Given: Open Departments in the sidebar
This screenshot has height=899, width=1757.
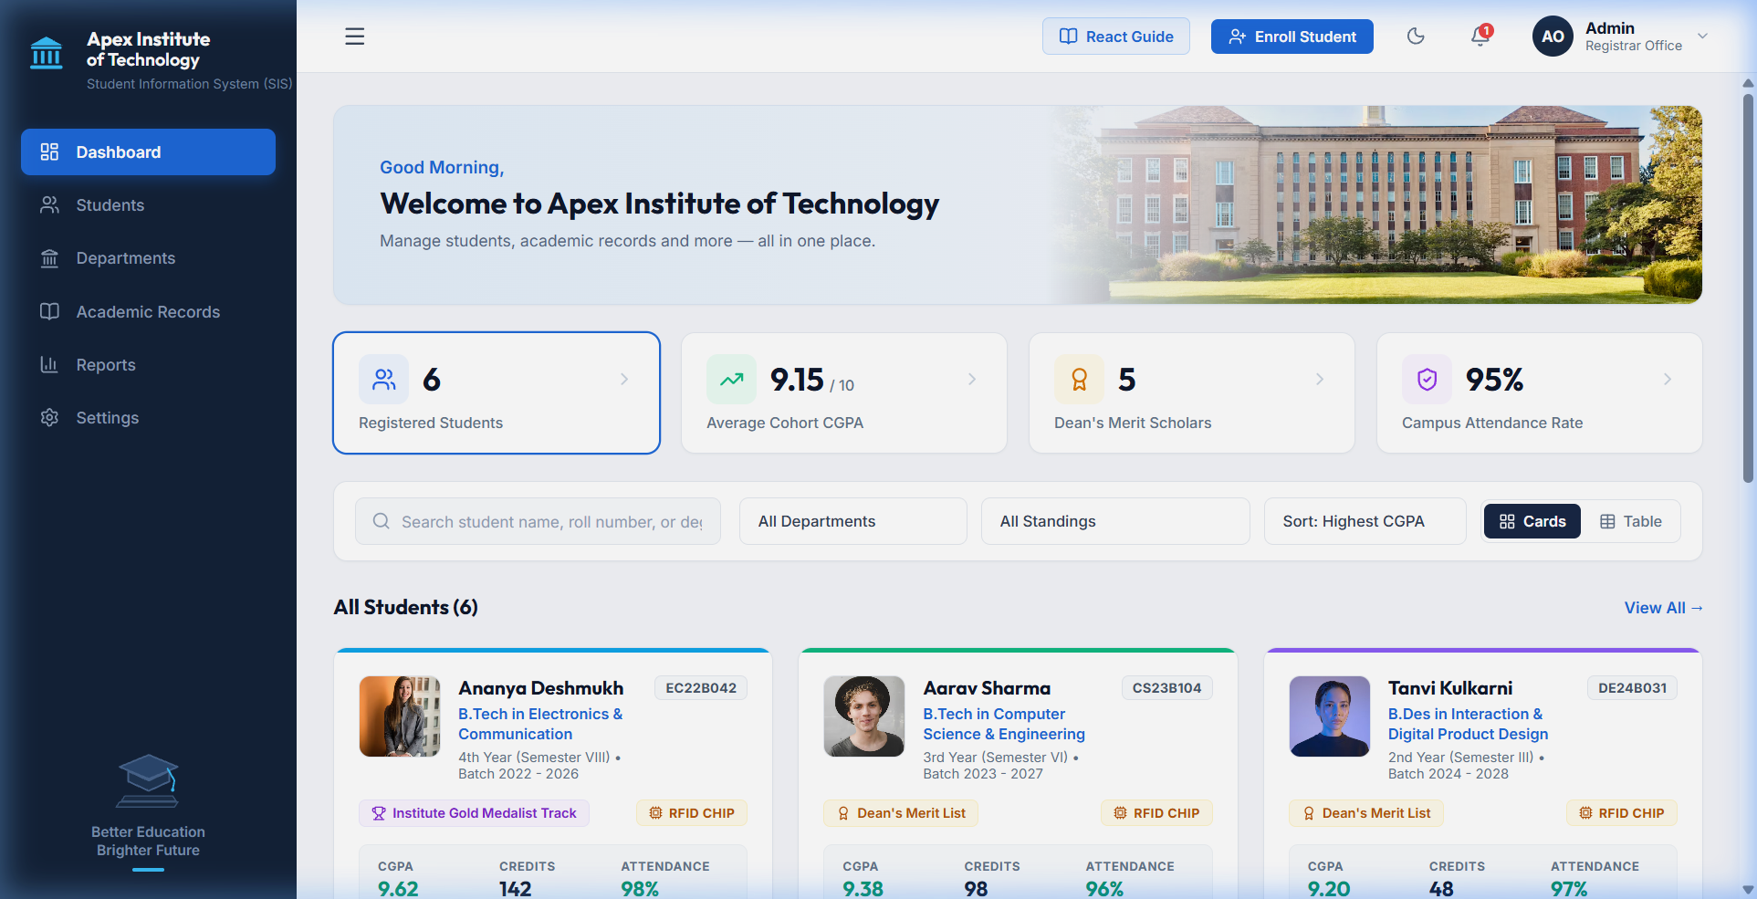Looking at the screenshot, I should [x=148, y=258].
